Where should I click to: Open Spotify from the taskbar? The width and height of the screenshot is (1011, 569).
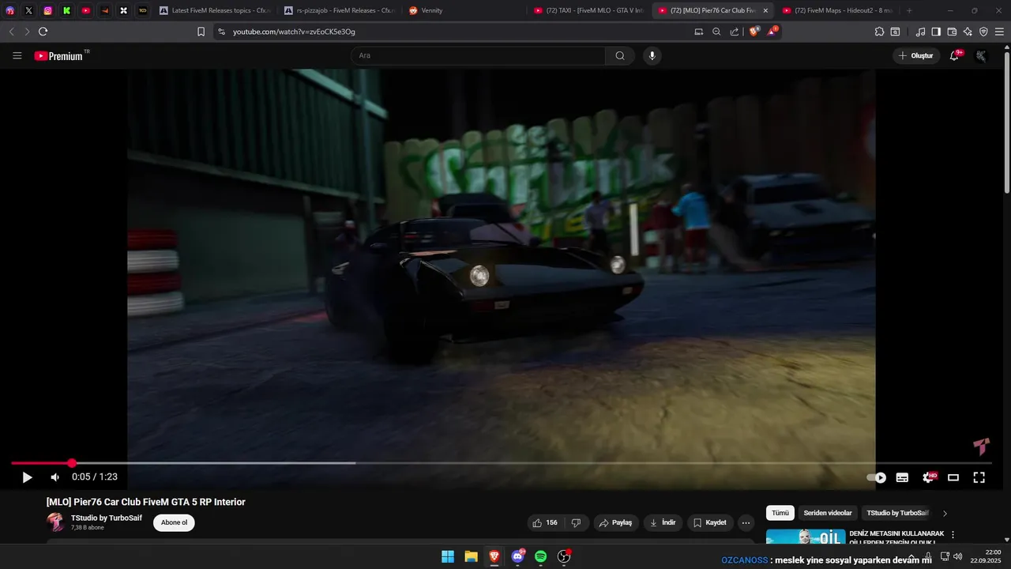coord(540,556)
